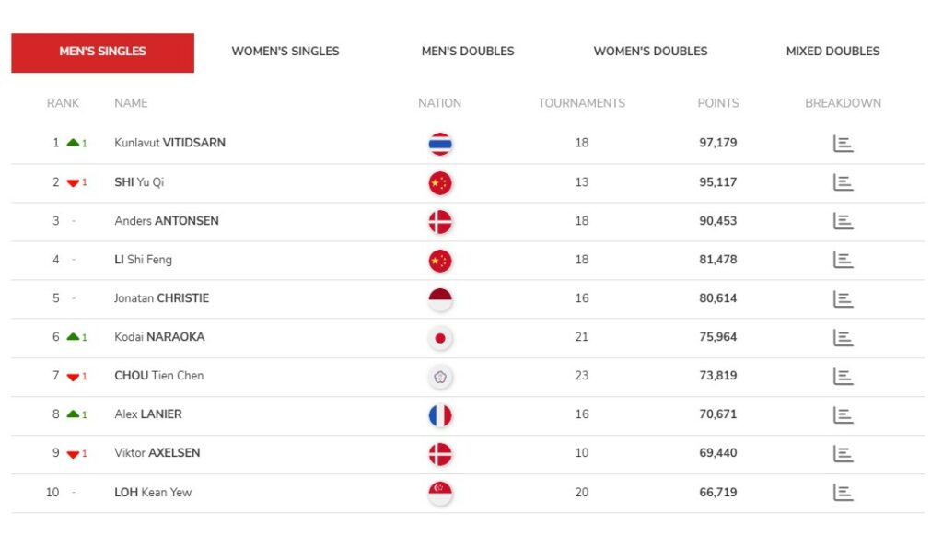Open breakdown icon for Shi Yu Qi
The width and height of the screenshot is (943, 536).
coord(843,182)
